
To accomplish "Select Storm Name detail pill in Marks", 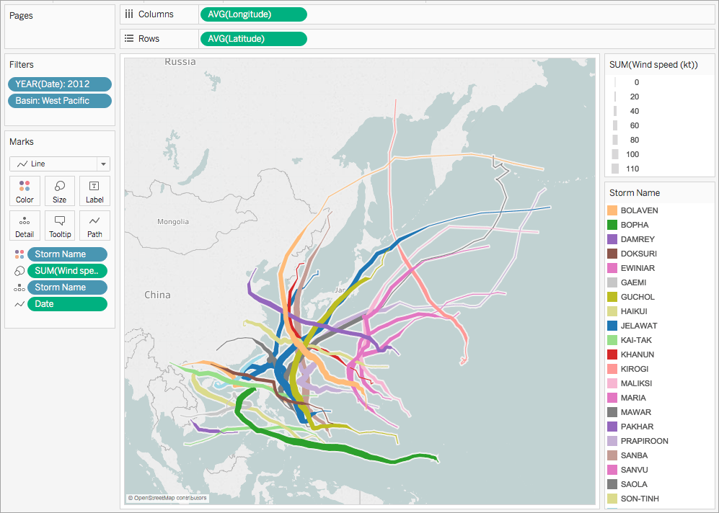I will [67, 287].
